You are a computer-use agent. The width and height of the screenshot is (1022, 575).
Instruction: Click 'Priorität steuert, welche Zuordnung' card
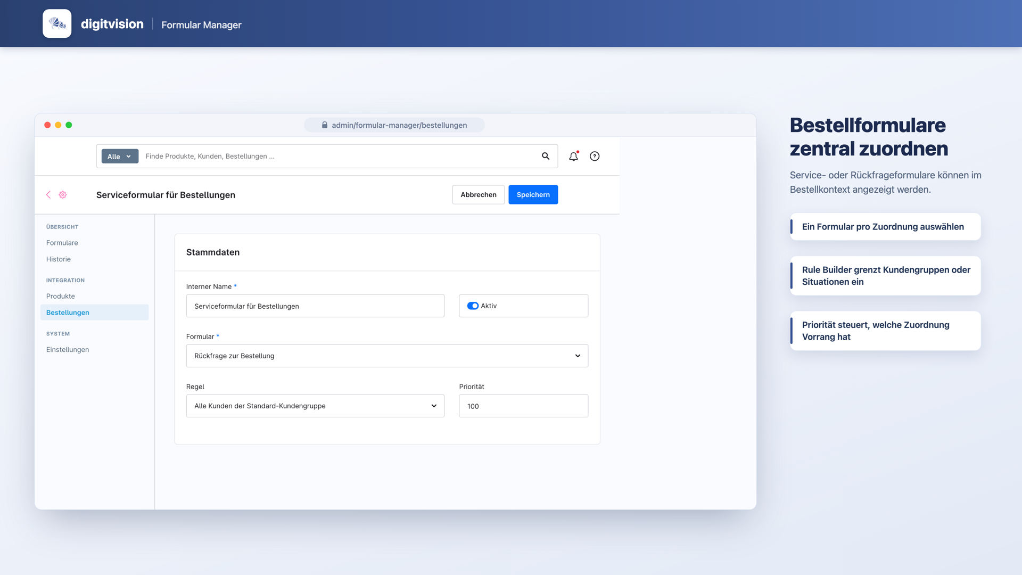point(885,331)
